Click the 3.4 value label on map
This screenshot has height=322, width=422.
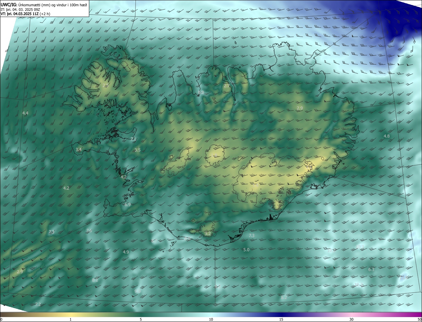(x=78, y=149)
